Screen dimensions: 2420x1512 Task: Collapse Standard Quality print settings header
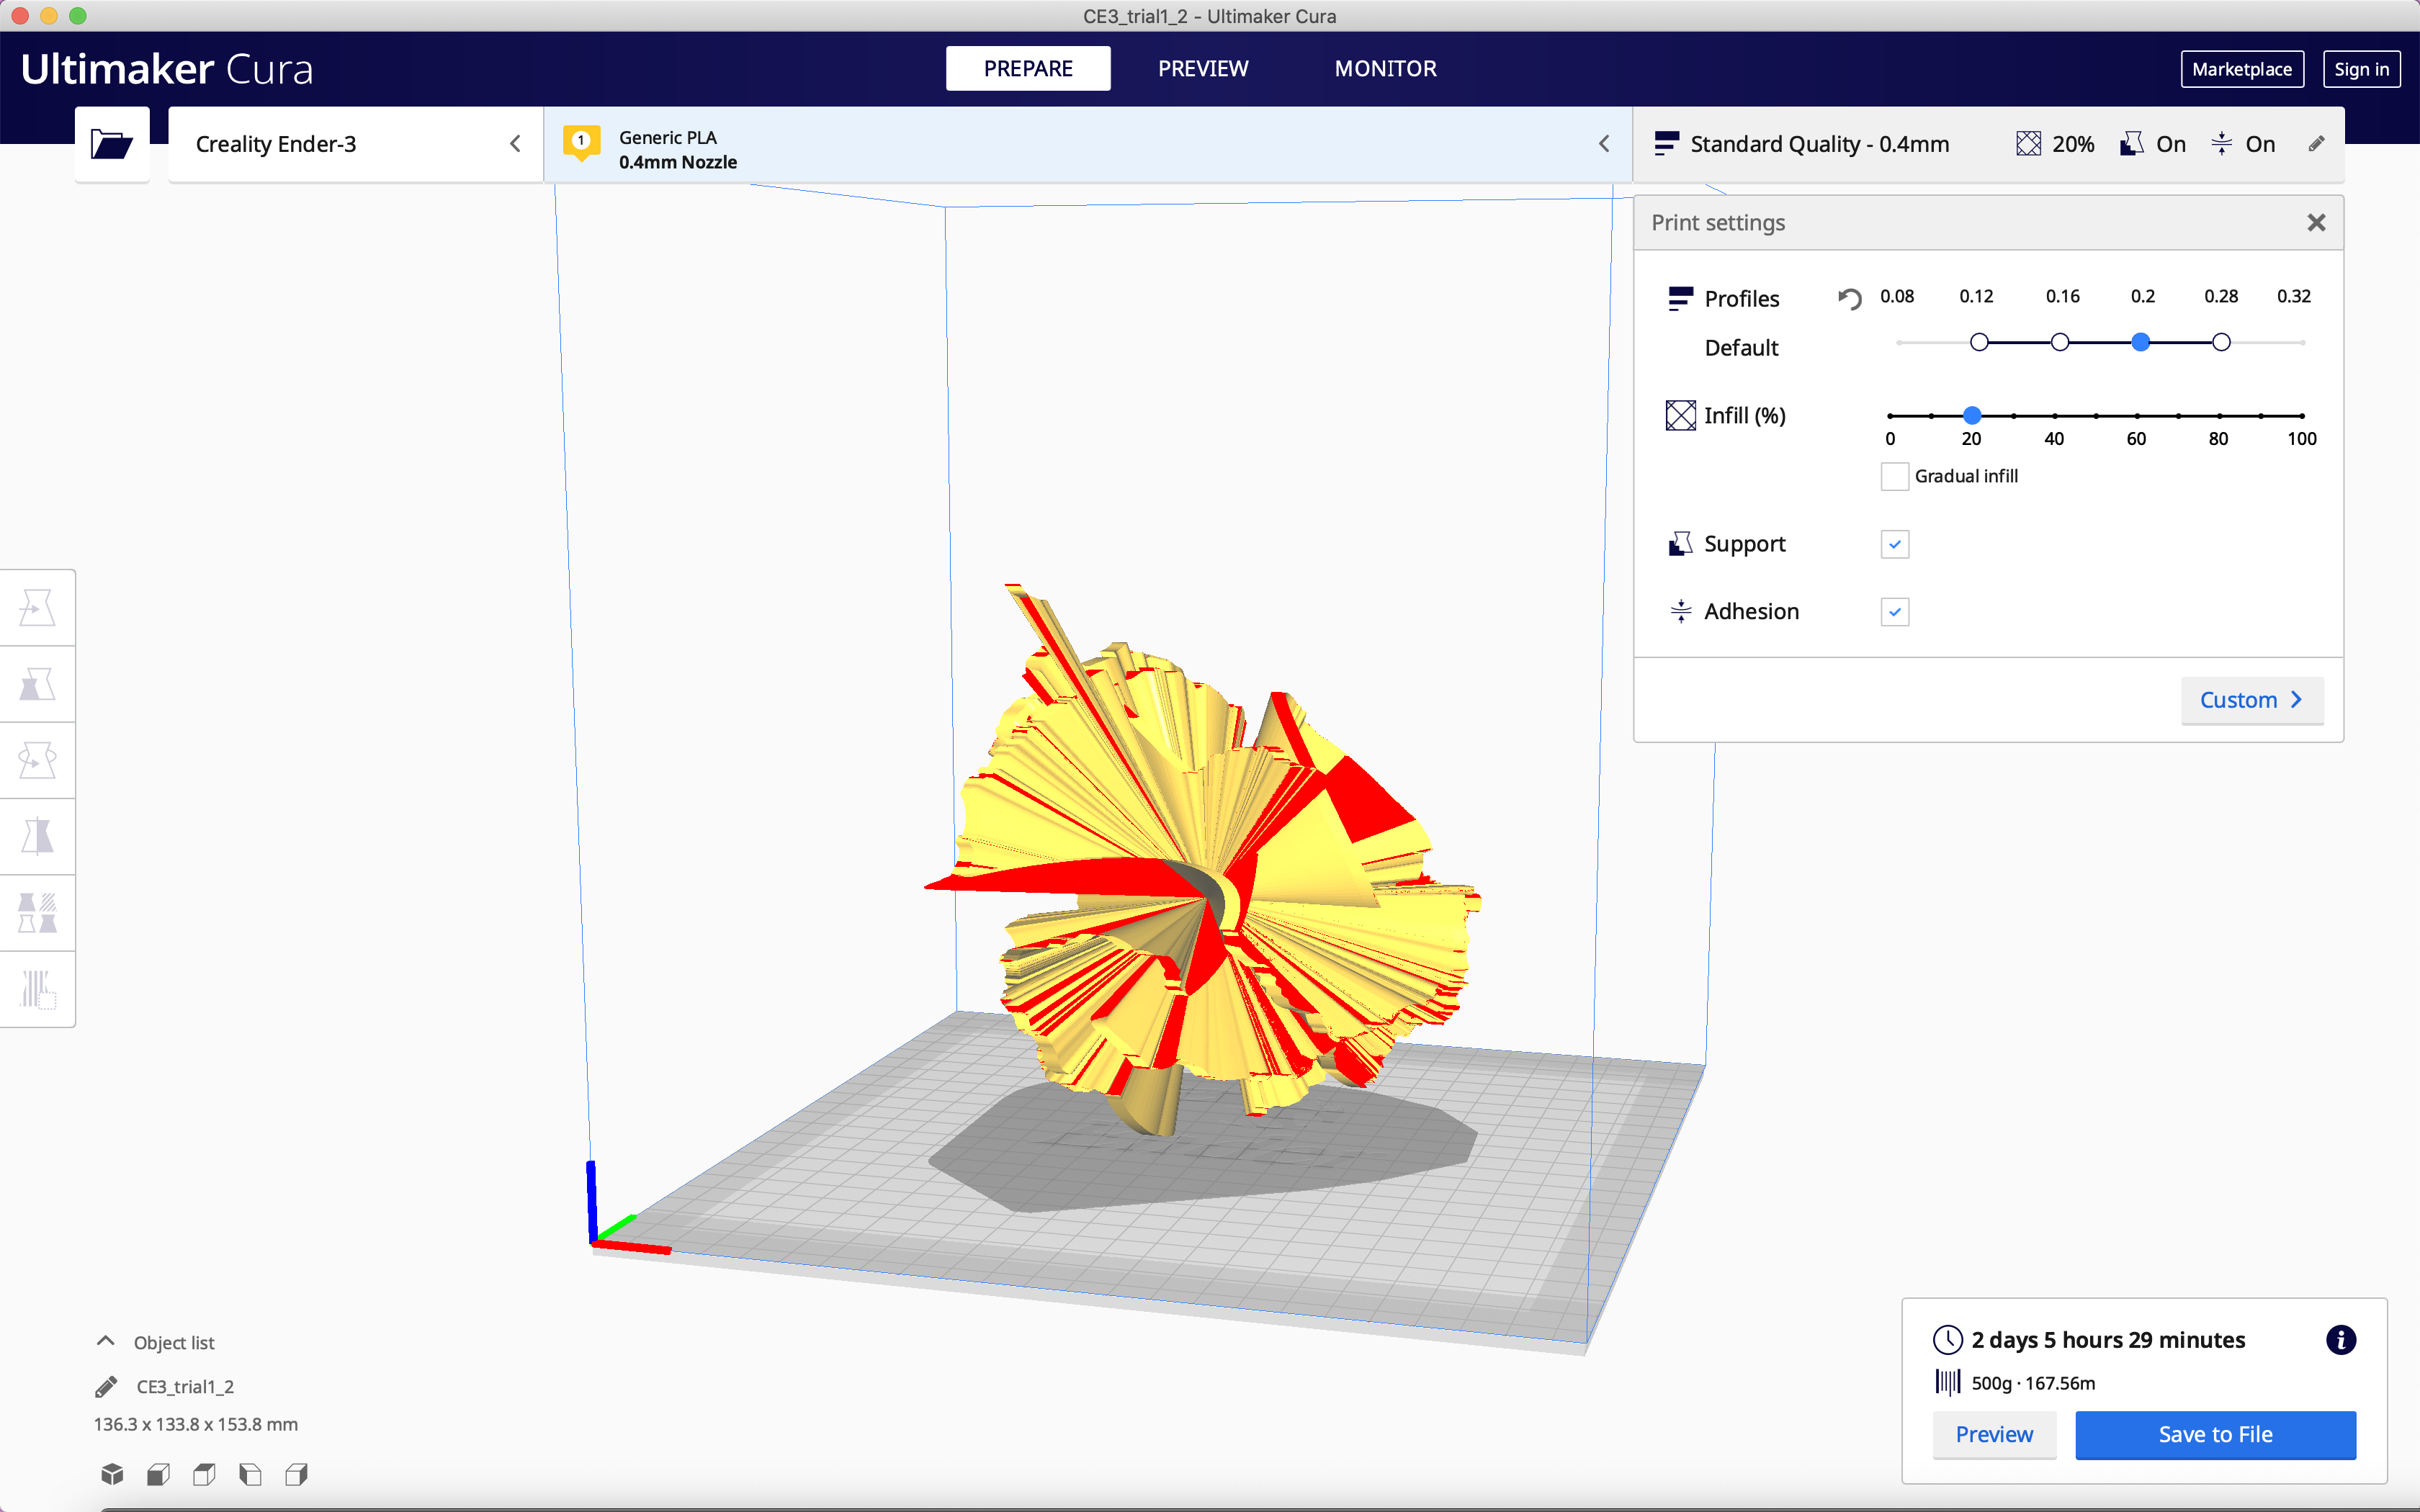[1988, 144]
